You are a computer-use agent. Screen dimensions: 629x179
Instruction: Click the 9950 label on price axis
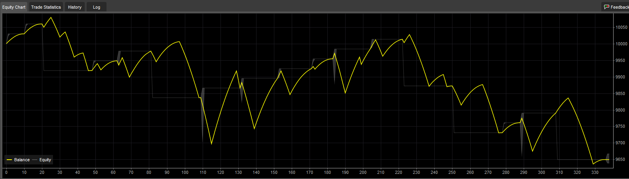620,61
